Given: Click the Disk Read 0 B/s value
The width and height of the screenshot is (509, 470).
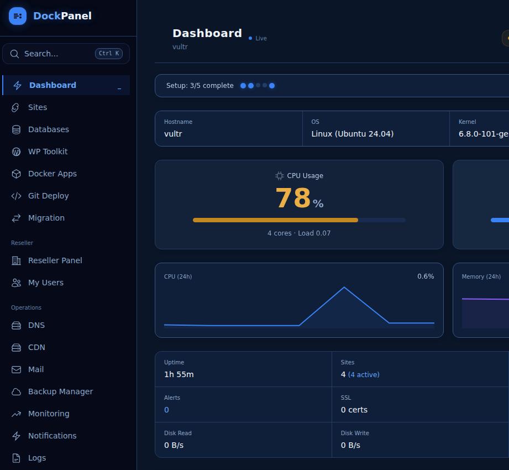Looking at the screenshot, I should click(x=174, y=445).
